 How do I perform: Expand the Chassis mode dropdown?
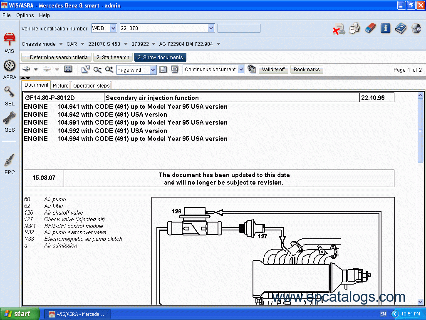coord(61,44)
